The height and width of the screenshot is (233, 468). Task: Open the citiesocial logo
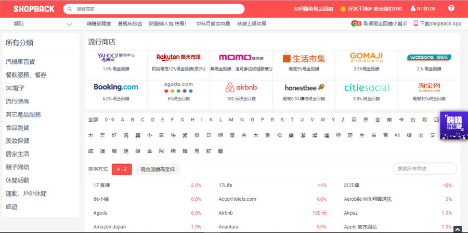tap(367, 88)
